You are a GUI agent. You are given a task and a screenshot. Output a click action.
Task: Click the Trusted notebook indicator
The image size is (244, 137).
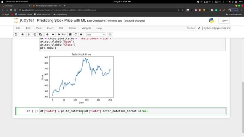click(x=191, y=28)
